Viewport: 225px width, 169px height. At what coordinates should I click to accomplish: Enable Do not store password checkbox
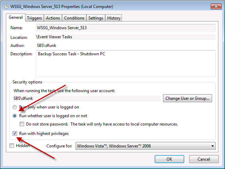[x=22, y=124]
